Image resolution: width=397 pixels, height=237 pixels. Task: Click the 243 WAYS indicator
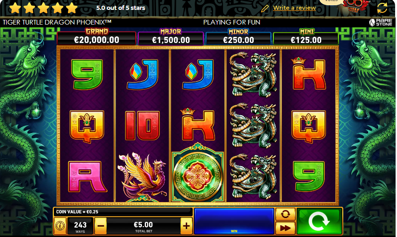coord(80,226)
